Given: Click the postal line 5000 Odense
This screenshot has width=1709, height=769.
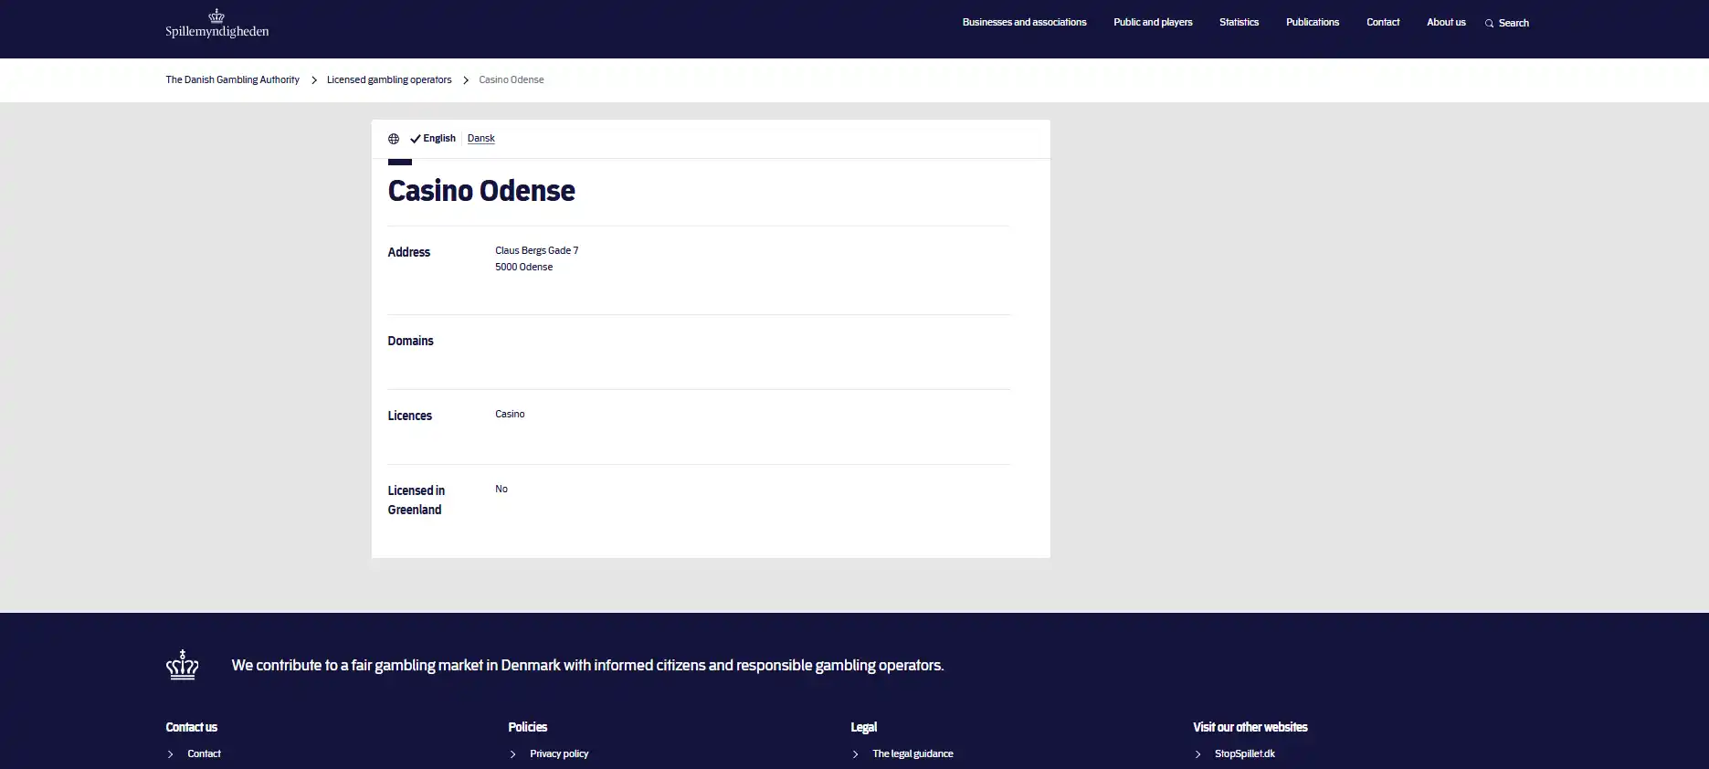Looking at the screenshot, I should click(x=524, y=267).
